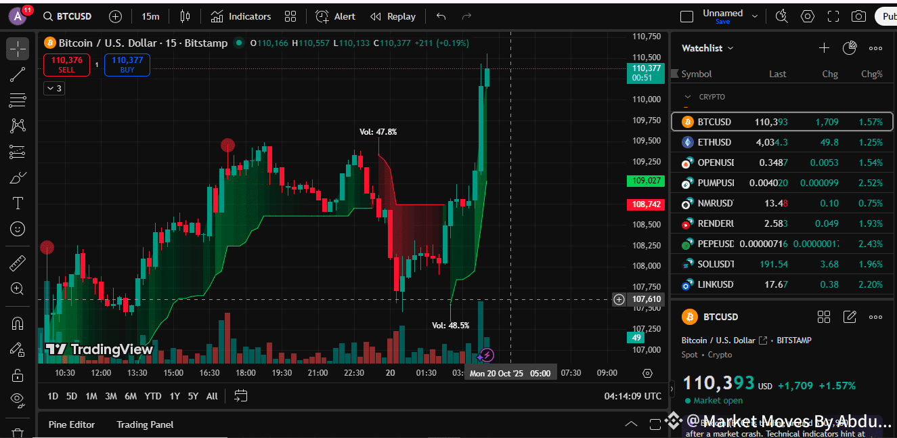Open chart settings hexagon icon
897x438 pixels.
(x=808, y=16)
